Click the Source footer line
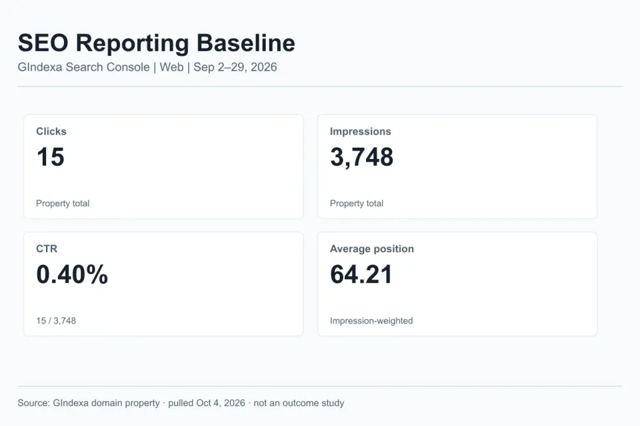The image size is (640, 426). (181, 403)
